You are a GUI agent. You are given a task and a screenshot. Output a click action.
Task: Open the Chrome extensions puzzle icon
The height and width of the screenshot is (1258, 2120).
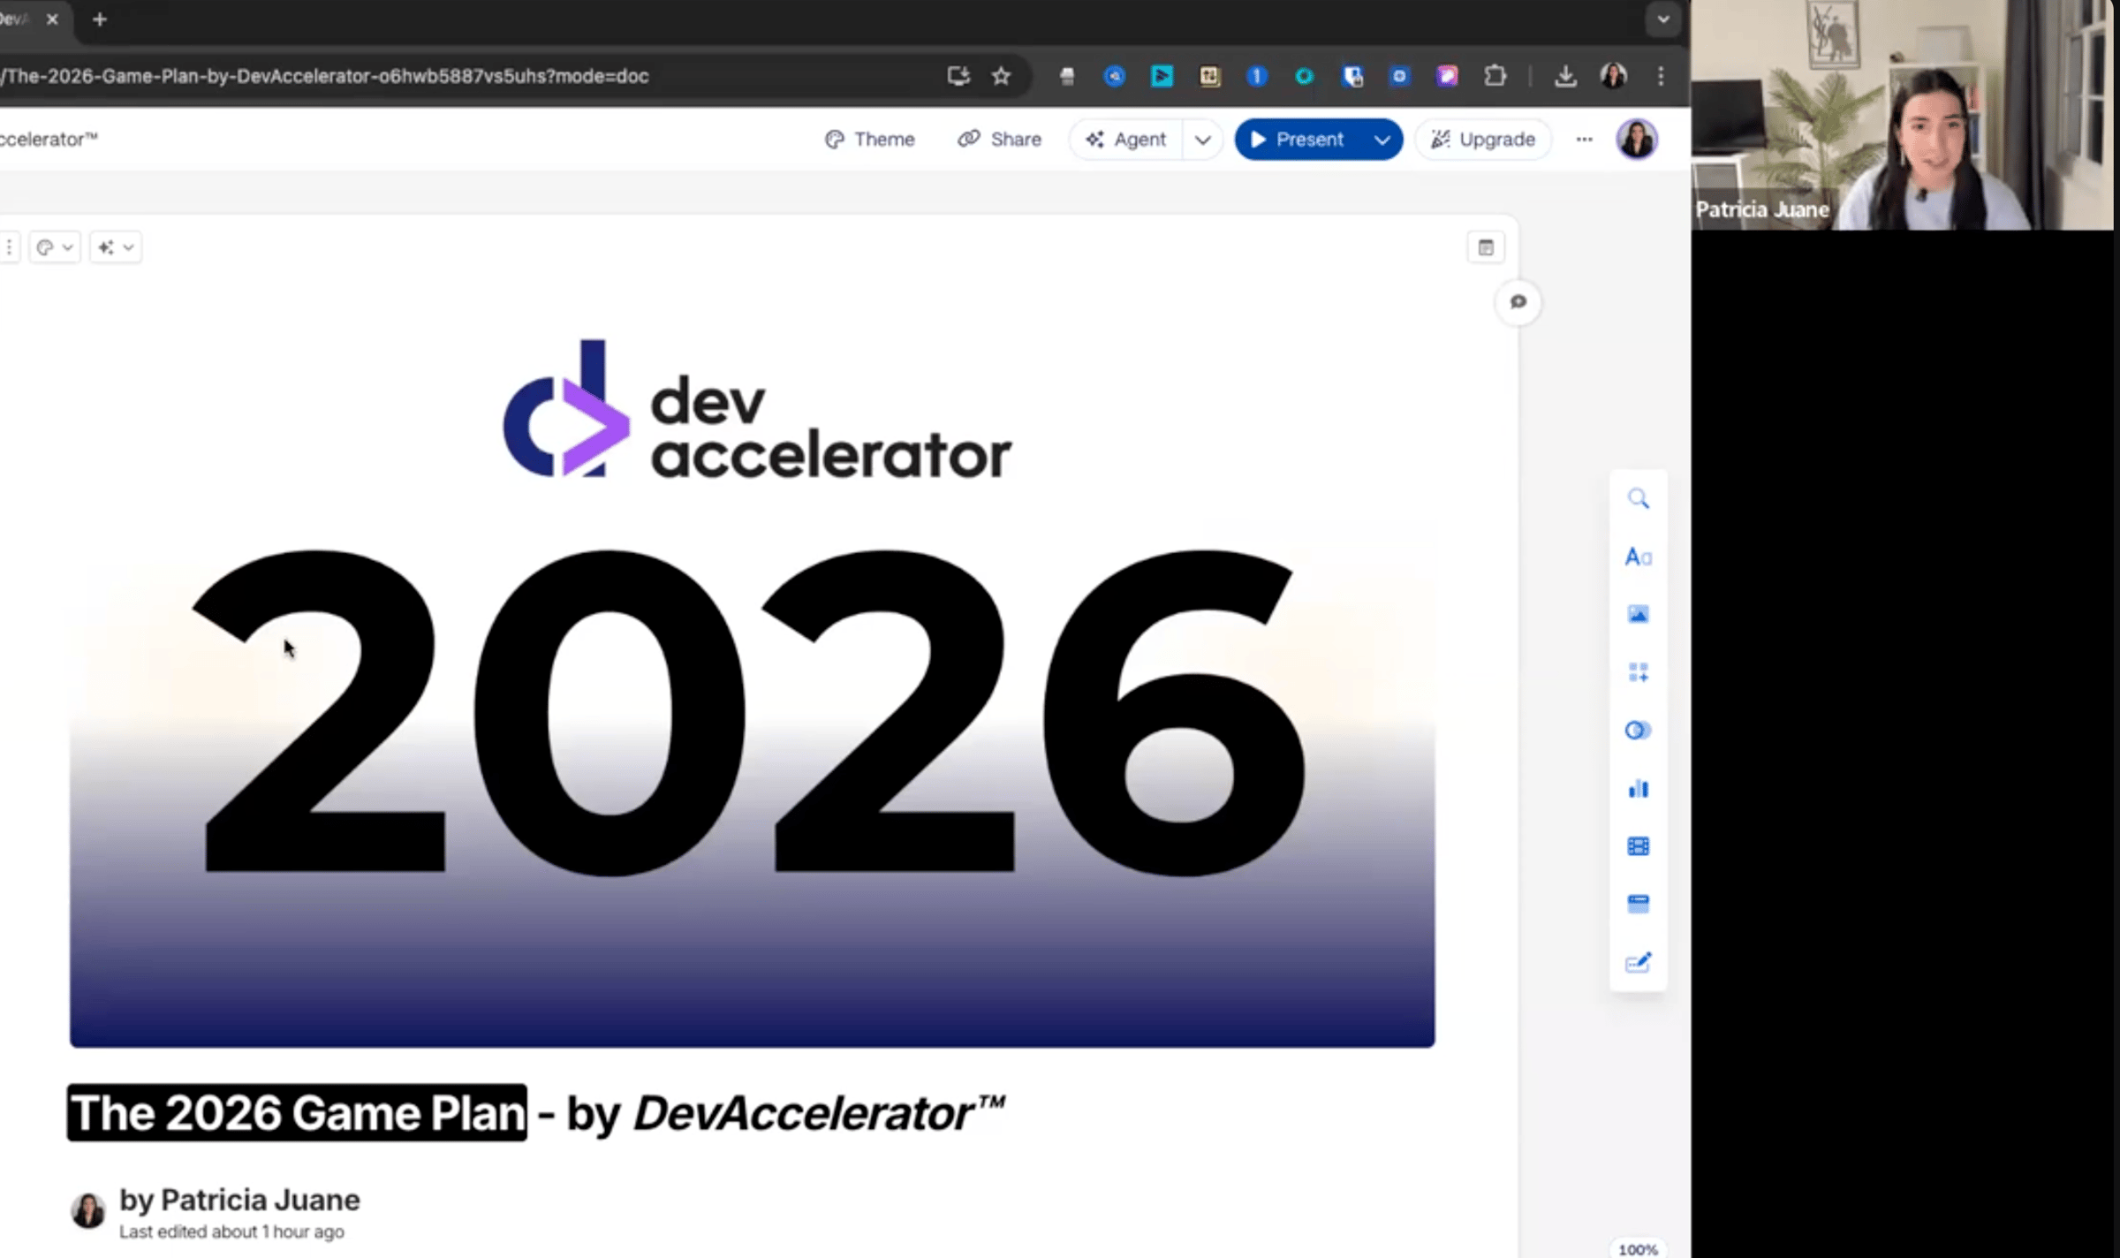(x=1495, y=76)
